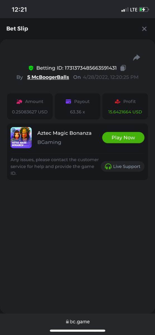Tap the battery charging status icon

pyautogui.click(x=144, y=10)
